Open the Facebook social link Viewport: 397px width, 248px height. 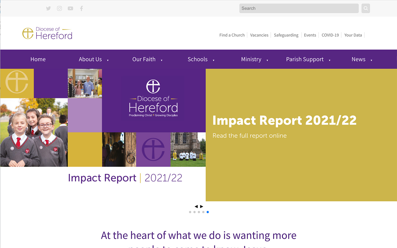click(x=82, y=8)
